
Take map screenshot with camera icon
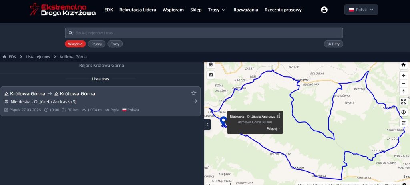click(x=211, y=75)
